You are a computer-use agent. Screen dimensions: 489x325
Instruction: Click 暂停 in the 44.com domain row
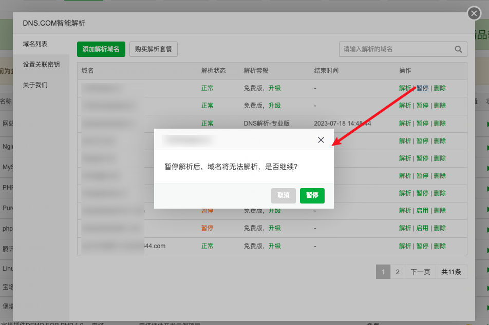tap(422, 246)
